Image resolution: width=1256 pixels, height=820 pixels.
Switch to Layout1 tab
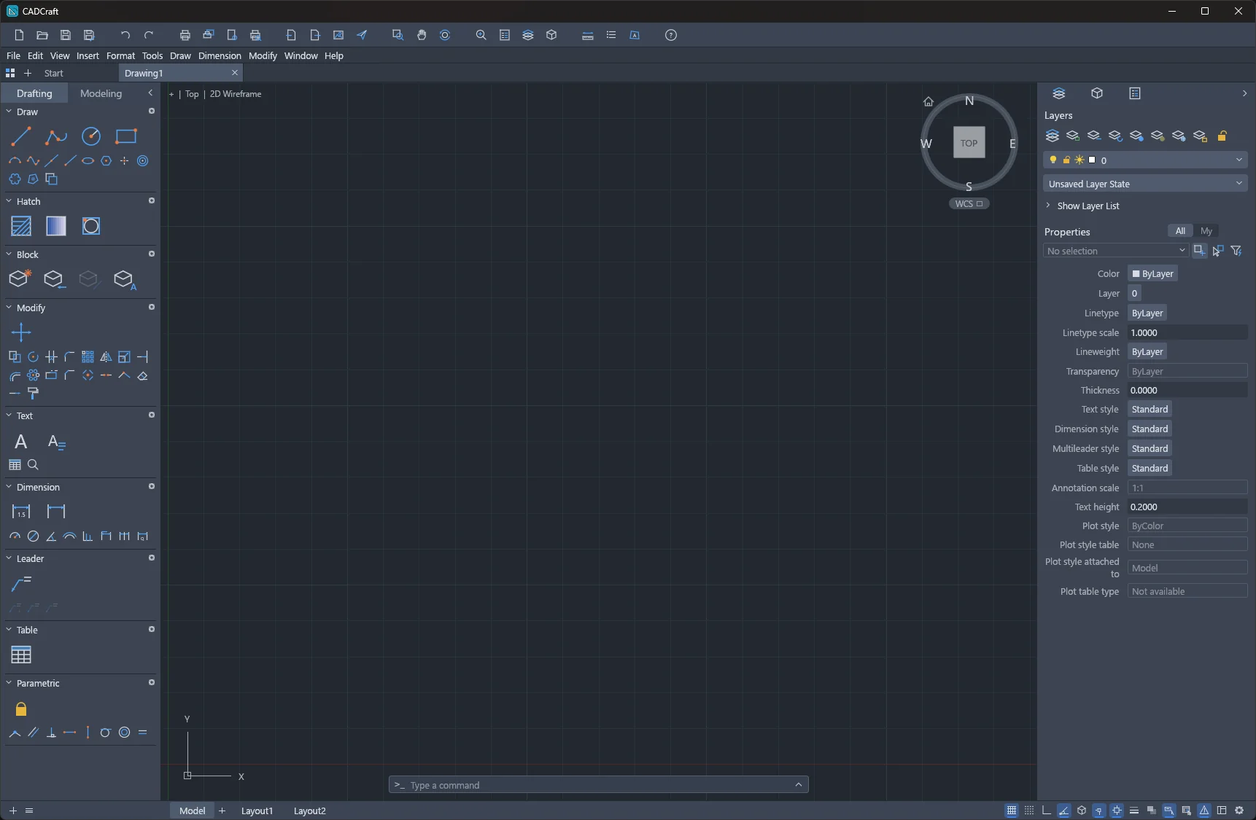[257, 811]
